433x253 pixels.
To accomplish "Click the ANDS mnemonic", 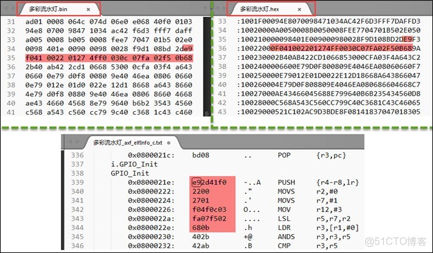I will tap(286, 237).
